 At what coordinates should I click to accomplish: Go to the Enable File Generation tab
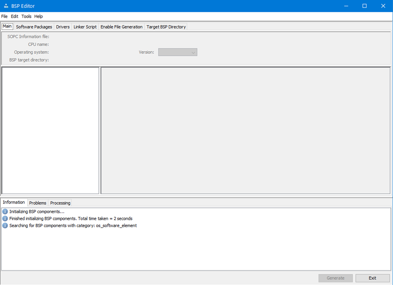[x=122, y=27]
